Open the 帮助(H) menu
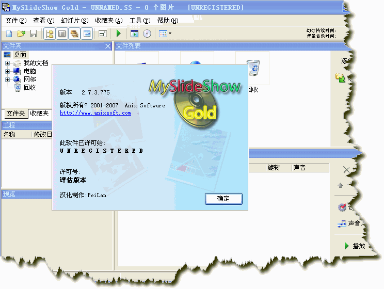 tap(168, 21)
